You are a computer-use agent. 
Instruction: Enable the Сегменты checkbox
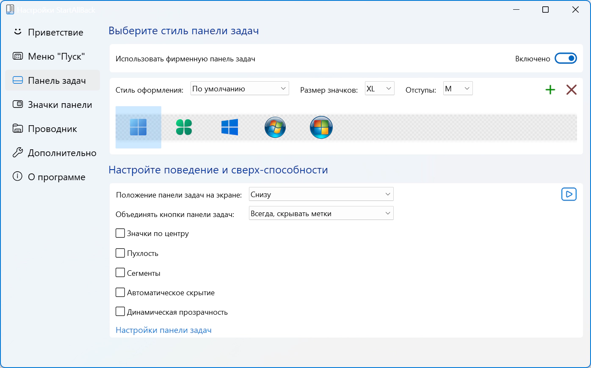pyautogui.click(x=120, y=273)
